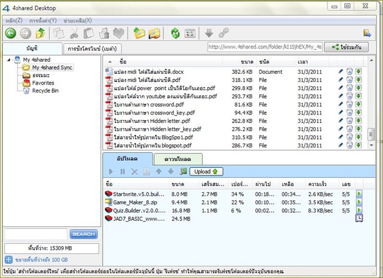
Task: Click the pause transfer icon
Action: [x=123, y=171]
